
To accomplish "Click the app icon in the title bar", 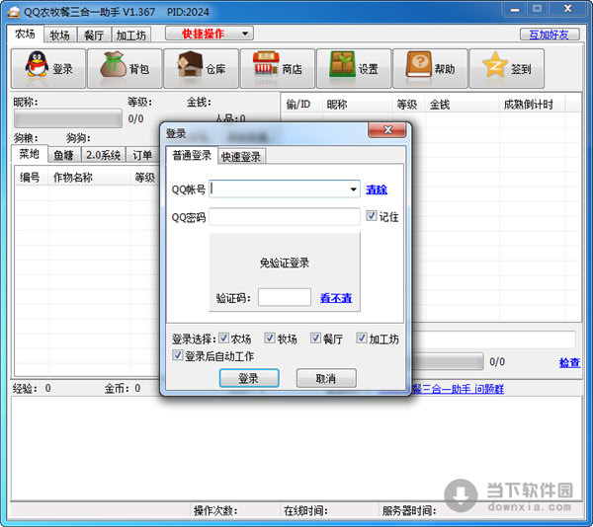I will pos(13,12).
